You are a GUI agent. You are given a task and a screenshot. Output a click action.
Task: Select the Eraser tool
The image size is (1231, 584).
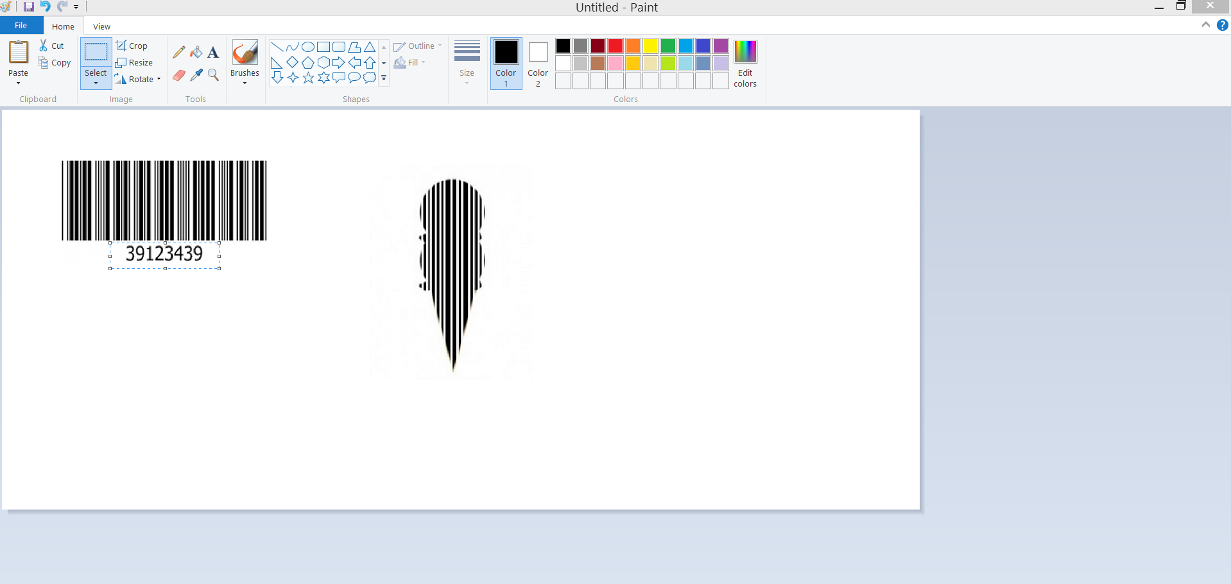(x=179, y=75)
